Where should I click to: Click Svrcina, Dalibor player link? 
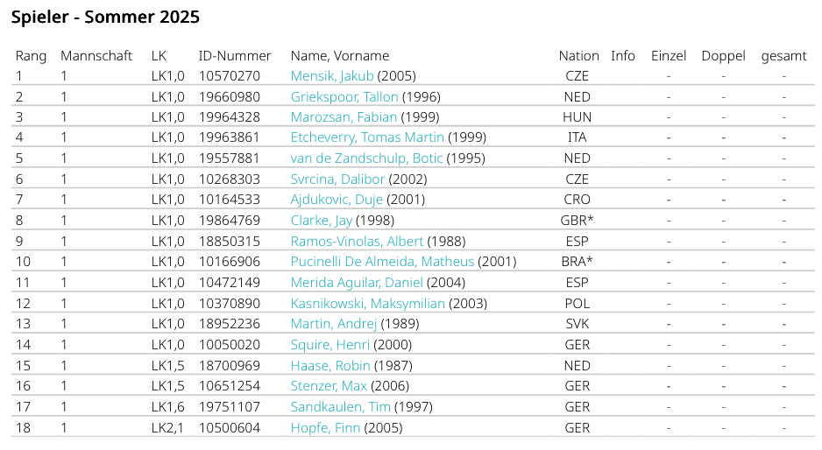tap(337, 179)
